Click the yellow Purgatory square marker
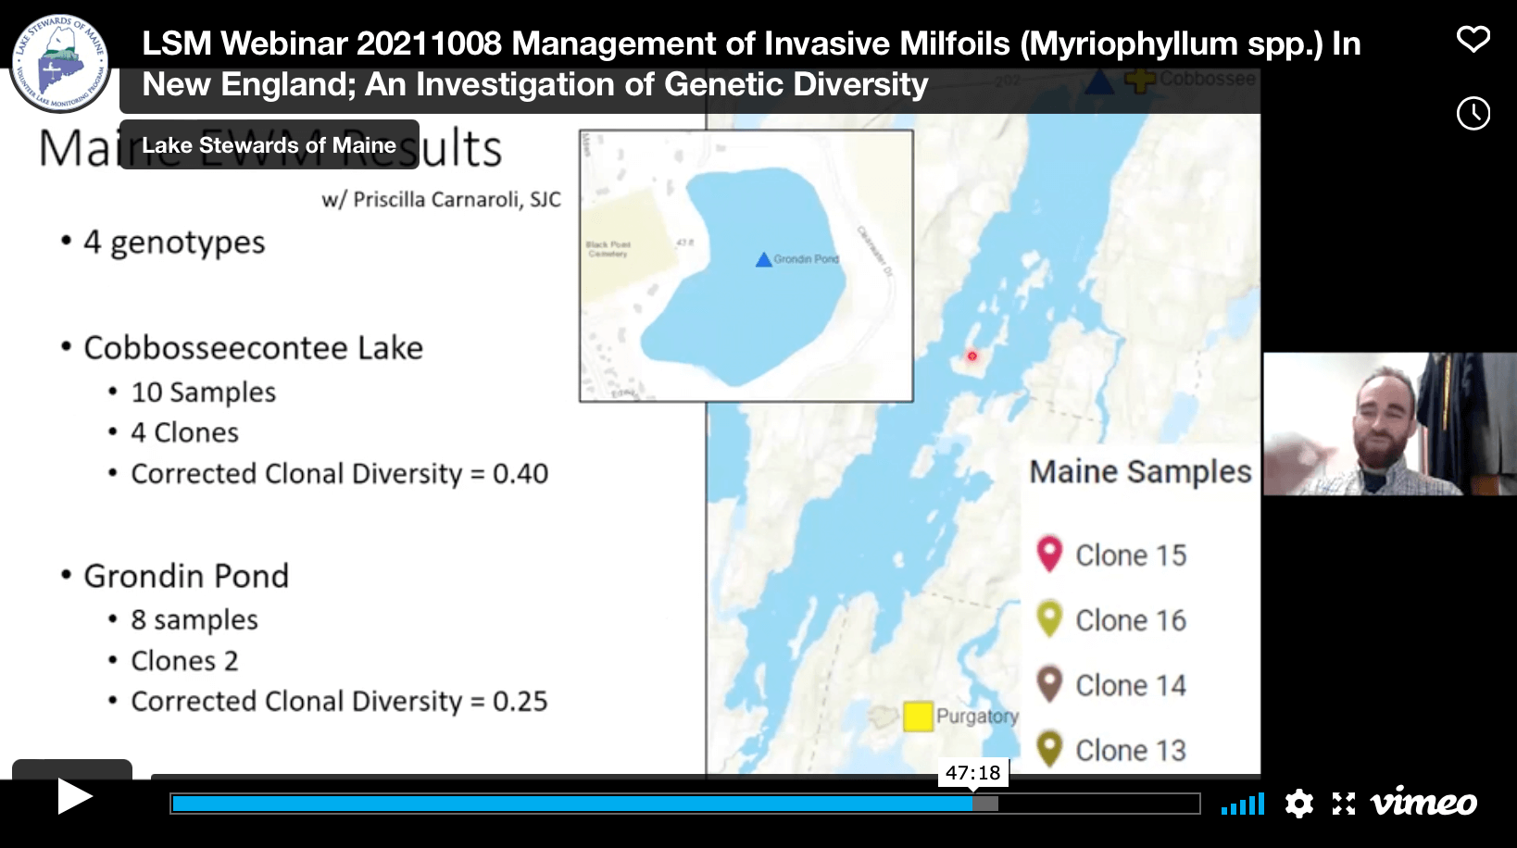Viewport: 1517px width, 848px height. (918, 717)
